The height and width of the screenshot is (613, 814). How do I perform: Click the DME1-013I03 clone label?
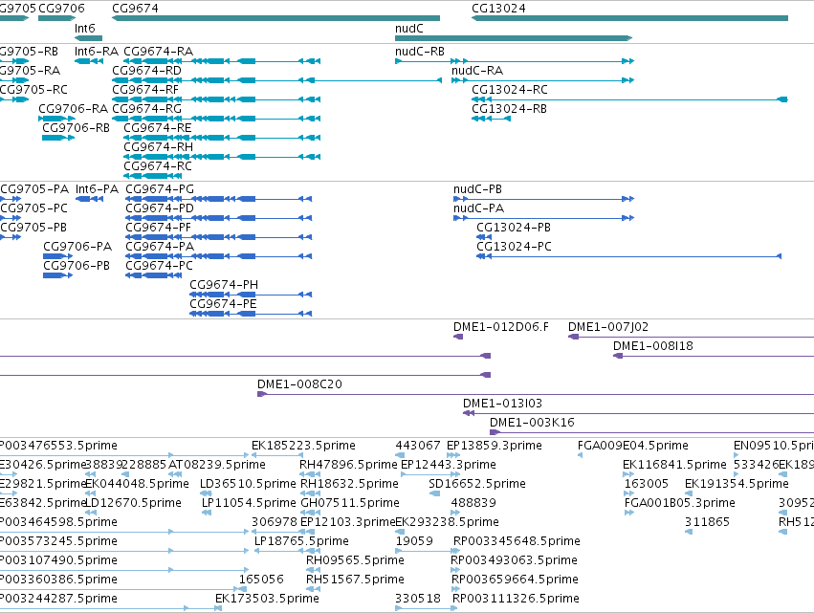(502, 404)
